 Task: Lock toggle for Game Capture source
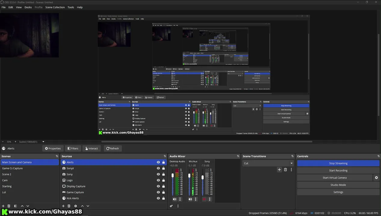click(163, 192)
